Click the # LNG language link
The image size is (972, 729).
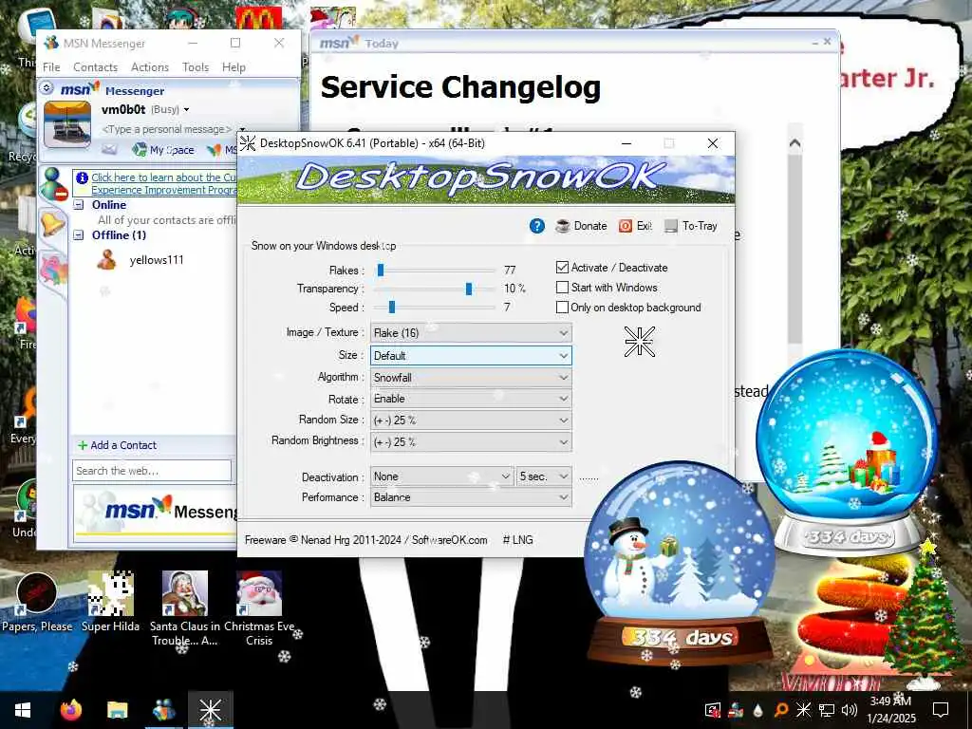[x=517, y=540]
